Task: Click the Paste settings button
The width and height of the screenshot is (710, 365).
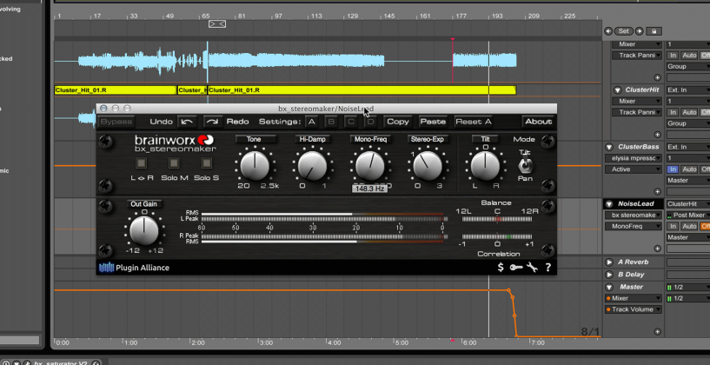Action: (434, 122)
